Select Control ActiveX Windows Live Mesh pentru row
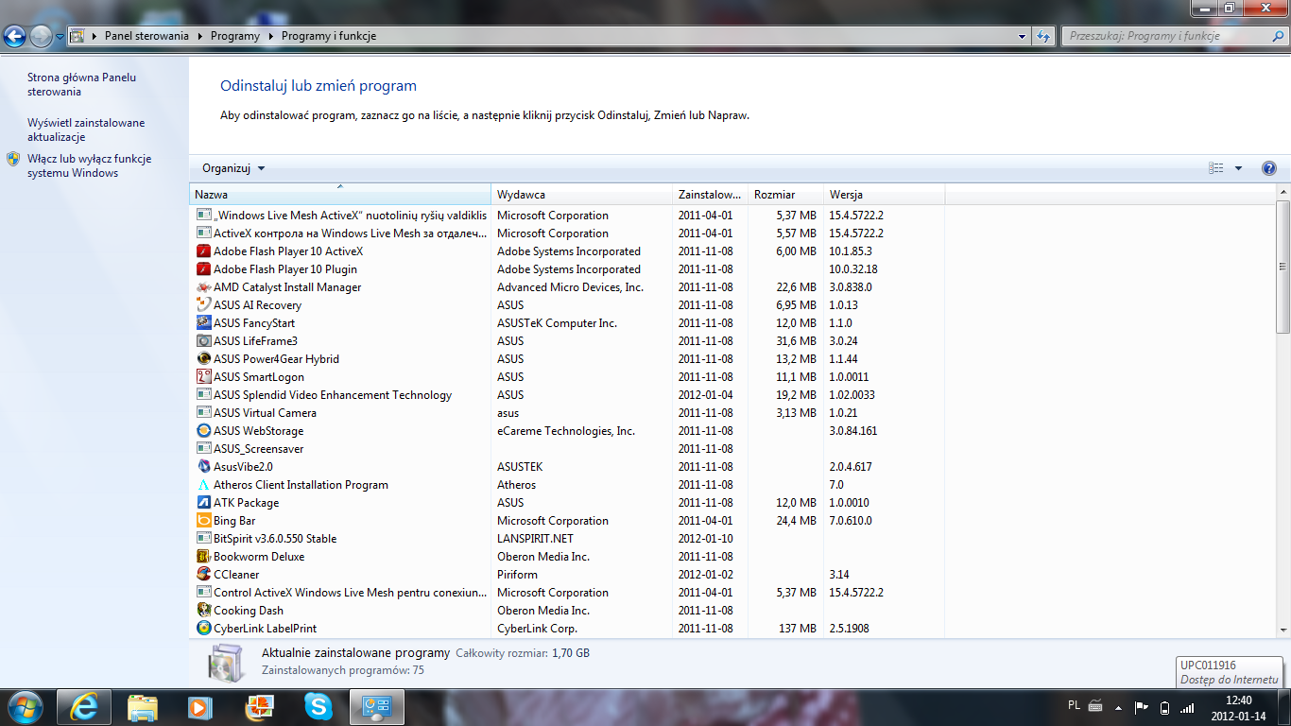The width and height of the screenshot is (1291, 726). pos(567,593)
